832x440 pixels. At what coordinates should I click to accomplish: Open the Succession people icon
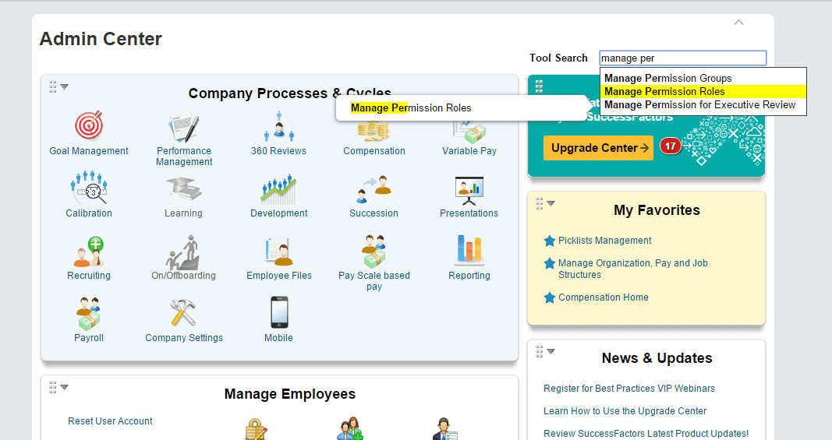click(x=374, y=188)
